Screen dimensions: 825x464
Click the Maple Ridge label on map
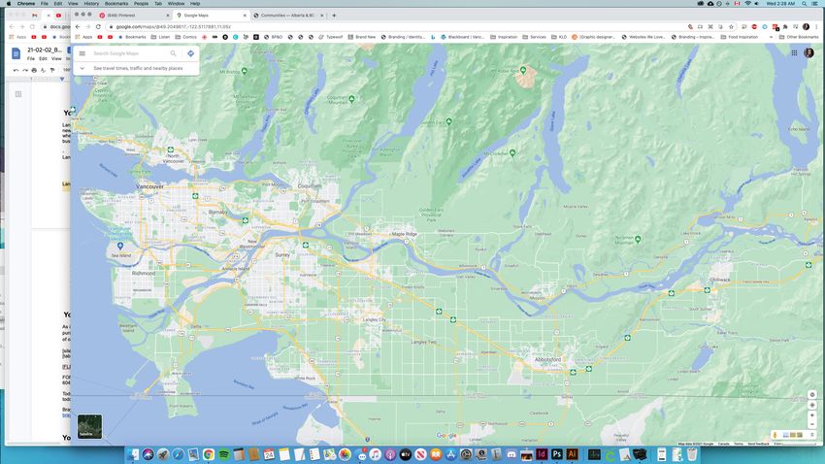[404, 234]
